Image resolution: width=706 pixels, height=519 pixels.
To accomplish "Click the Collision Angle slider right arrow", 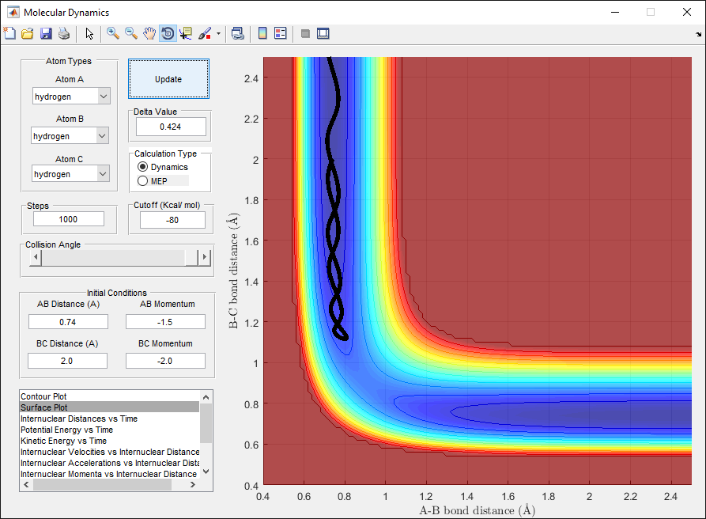I will click(206, 258).
